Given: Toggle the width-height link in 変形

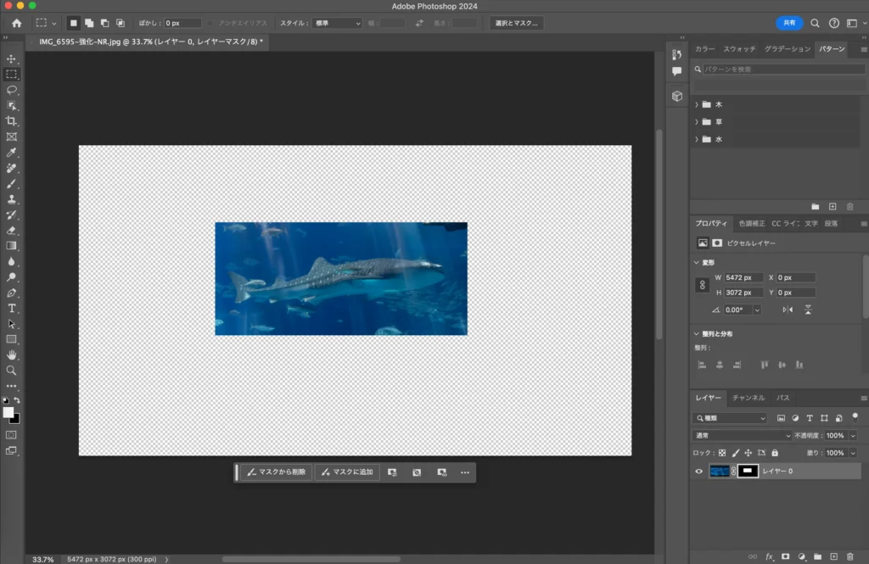Looking at the screenshot, I should (x=702, y=285).
